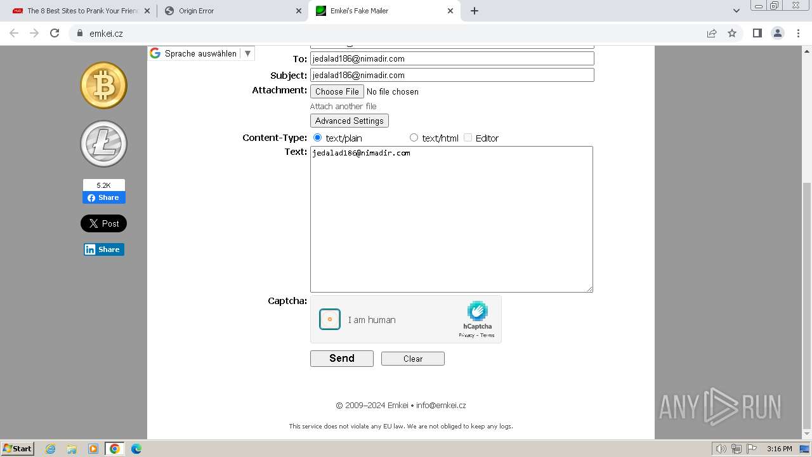
Task: Open the tab search chevron
Action: [x=736, y=11]
